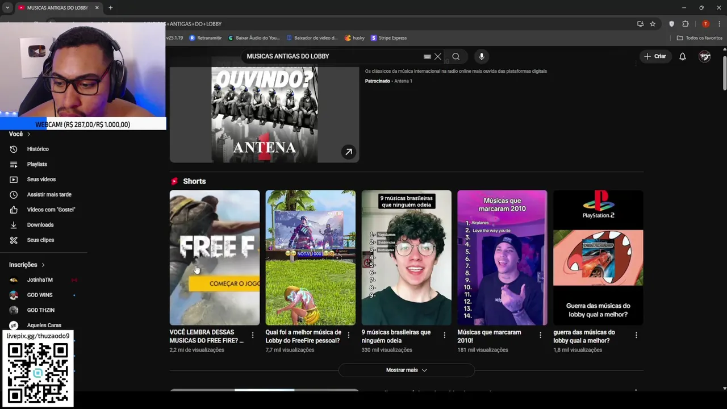This screenshot has width=727, height=409.
Task: Open the browser extensions puzzle icon
Action: (x=686, y=24)
